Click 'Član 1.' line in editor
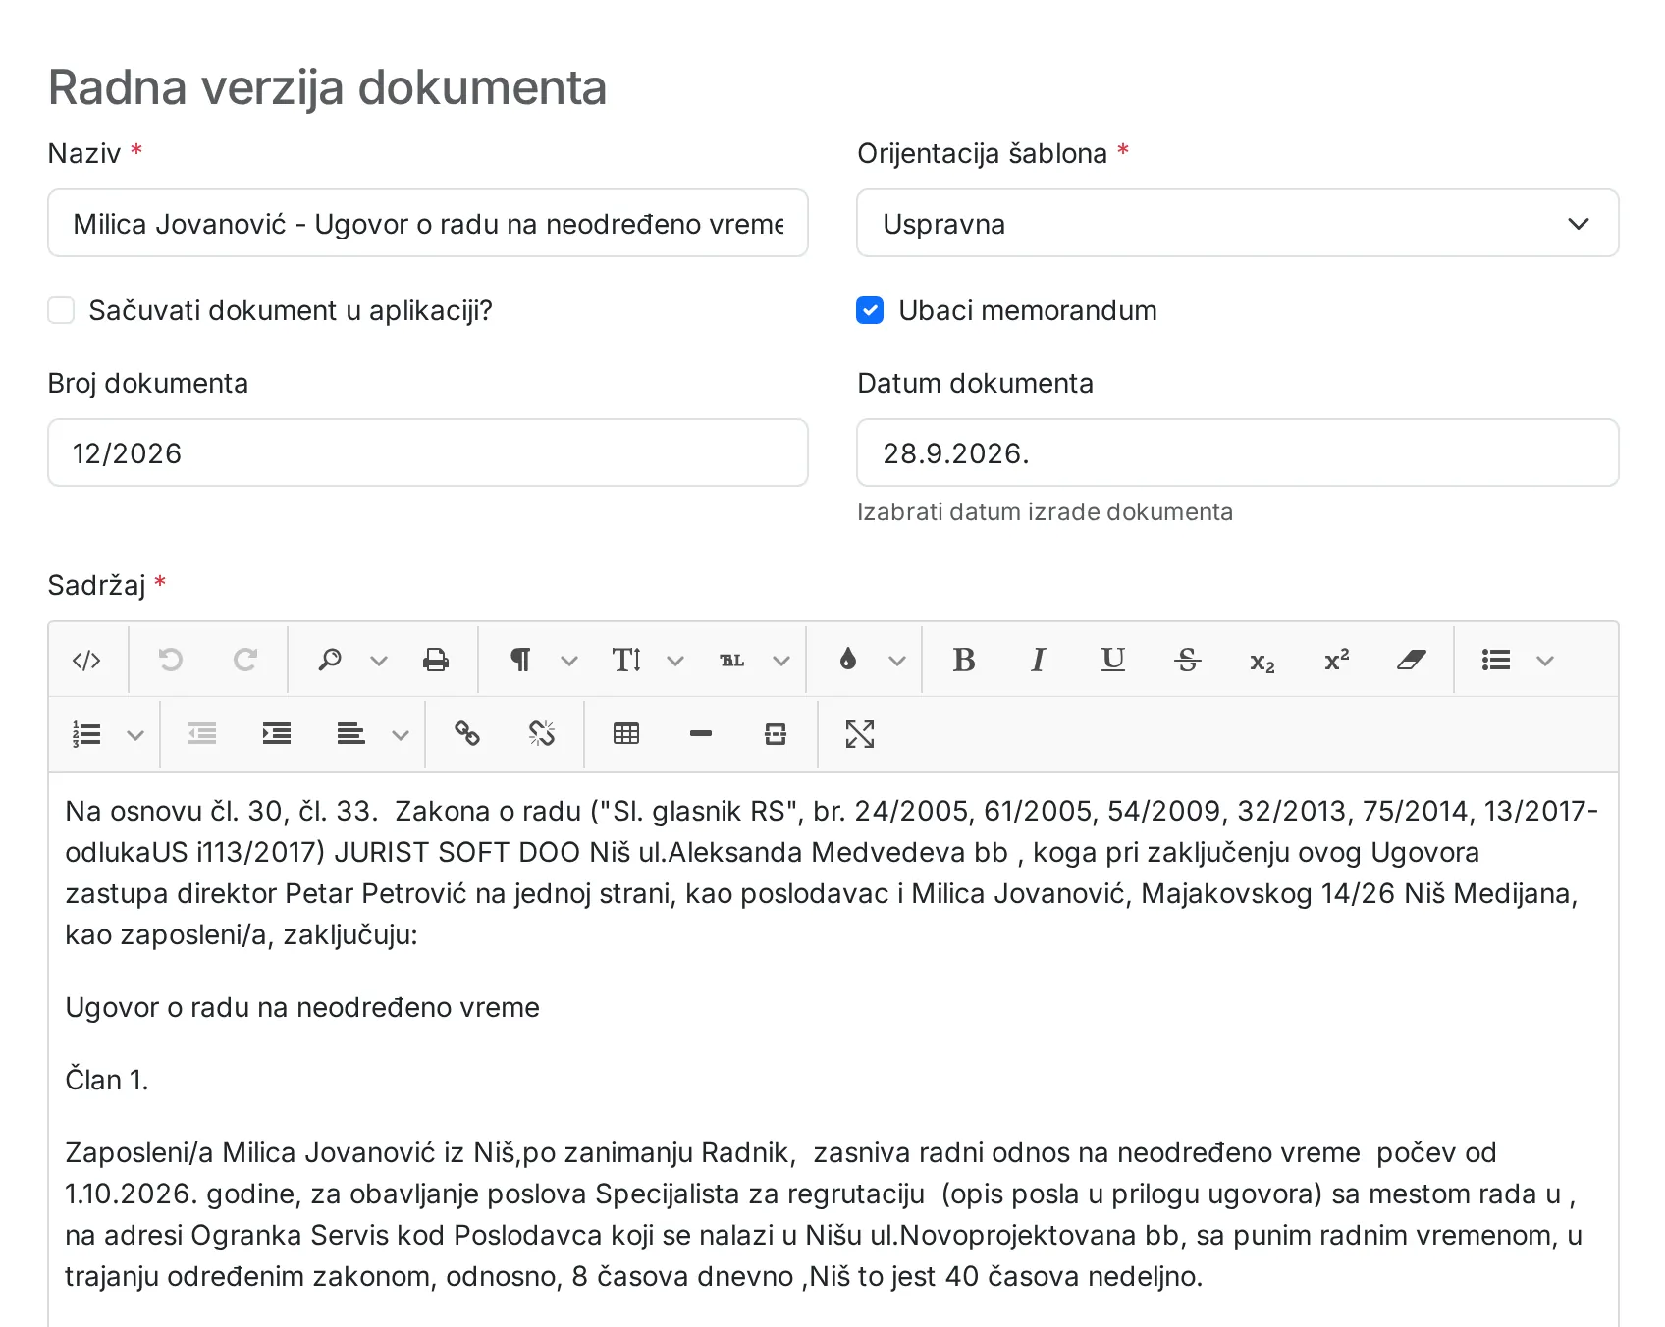Viewport: 1665px width, 1327px height. pyautogui.click(x=107, y=1080)
